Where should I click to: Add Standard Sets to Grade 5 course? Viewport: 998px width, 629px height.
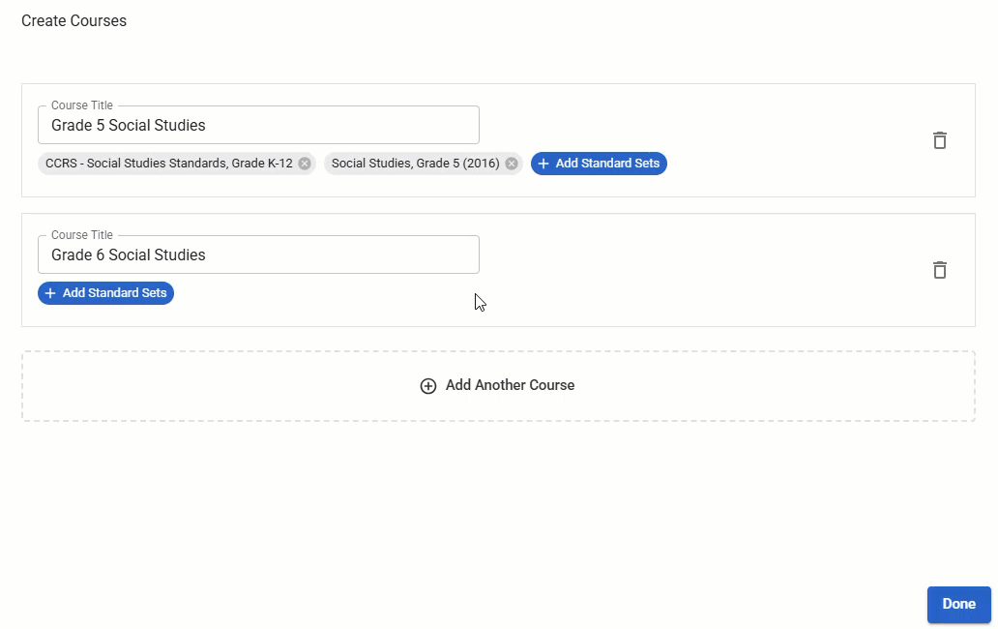point(599,164)
